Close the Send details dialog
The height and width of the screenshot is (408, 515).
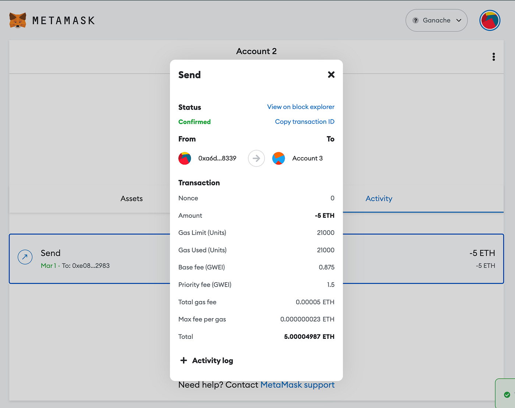pyautogui.click(x=331, y=75)
